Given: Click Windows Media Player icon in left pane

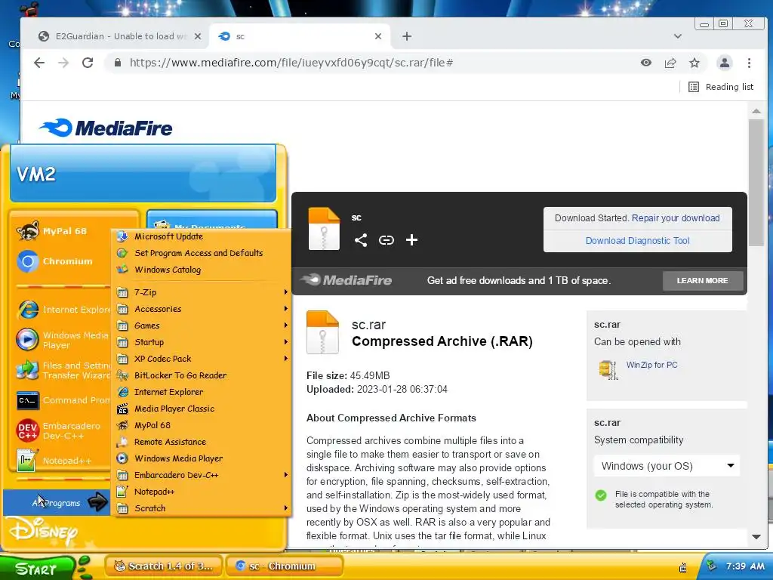Looking at the screenshot, I should [x=28, y=340].
